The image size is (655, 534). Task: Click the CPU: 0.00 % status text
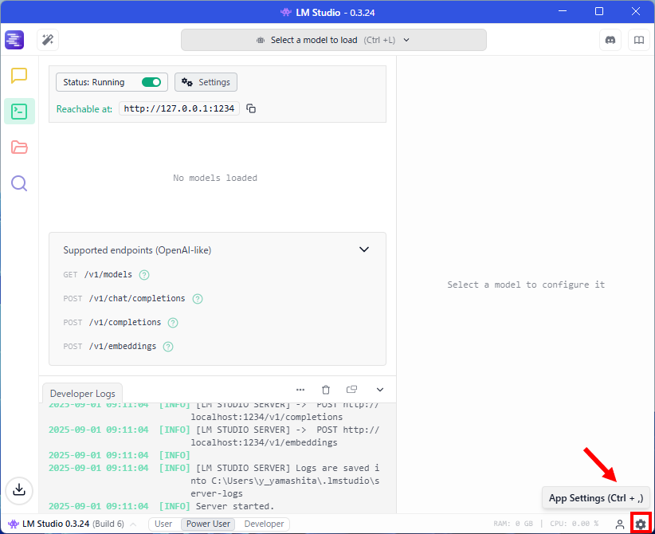[575, 524]
